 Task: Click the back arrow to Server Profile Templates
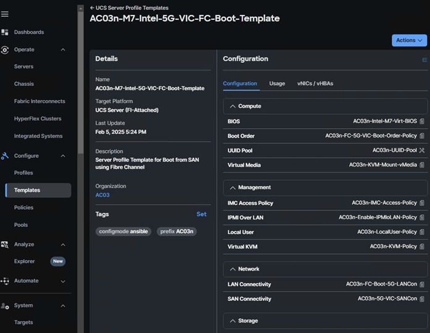pos(92,8)
